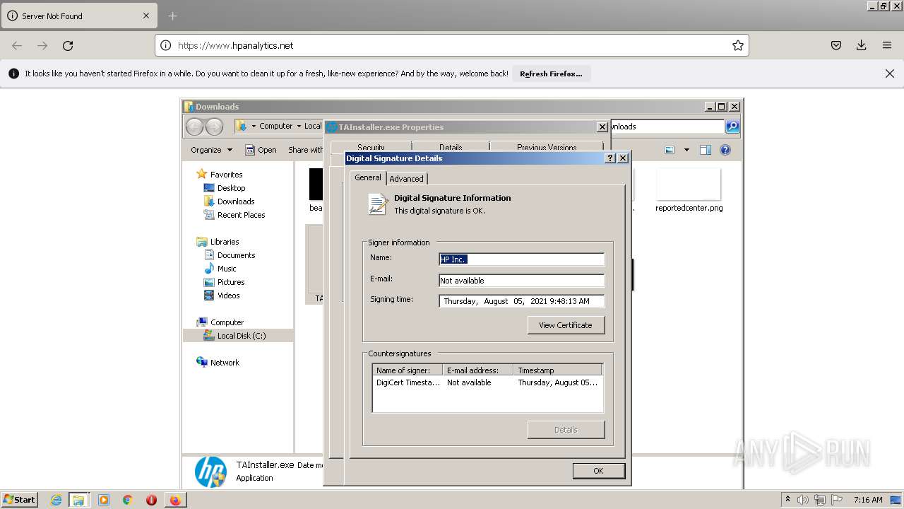Click the signer Name field

click(521, 259)
